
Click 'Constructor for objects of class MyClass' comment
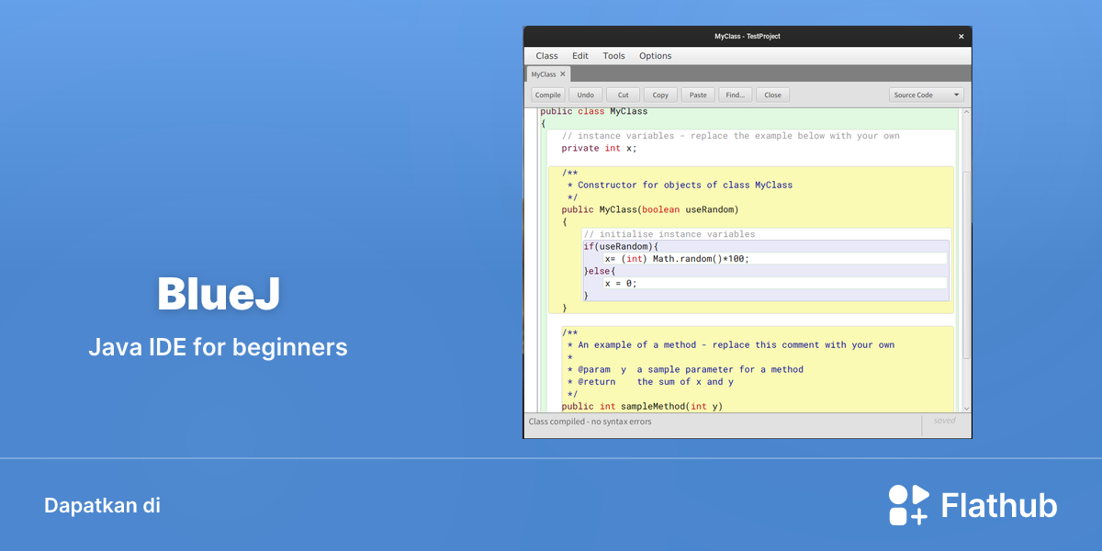(680, 185)
